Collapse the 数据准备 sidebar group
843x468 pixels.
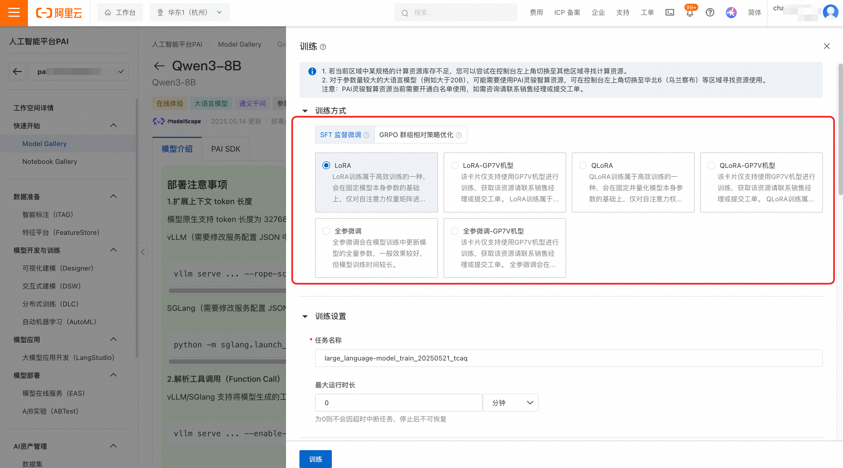click(113, 197)
